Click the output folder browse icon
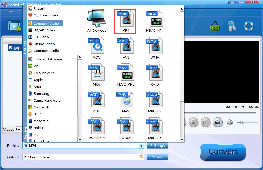The height and width of the screenshot is (170, 263). coord(142,157)
